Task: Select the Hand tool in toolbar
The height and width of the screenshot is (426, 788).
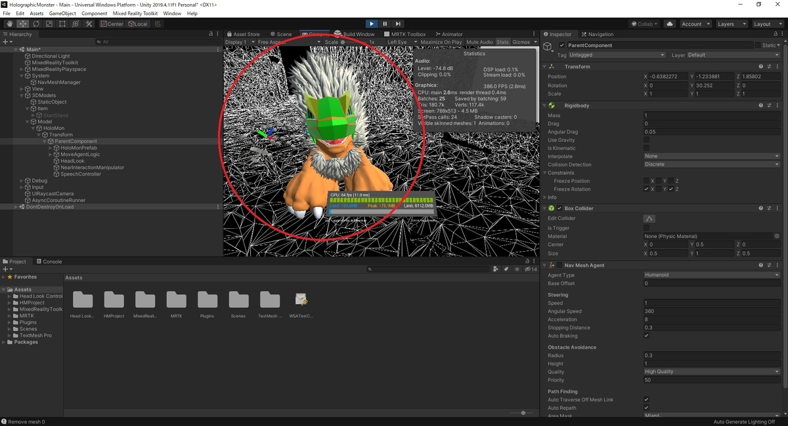Action: coord(10,24)
